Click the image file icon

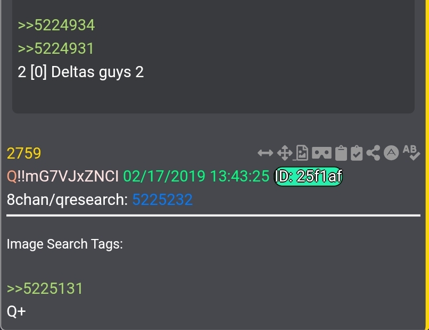[x=302, y=154]
